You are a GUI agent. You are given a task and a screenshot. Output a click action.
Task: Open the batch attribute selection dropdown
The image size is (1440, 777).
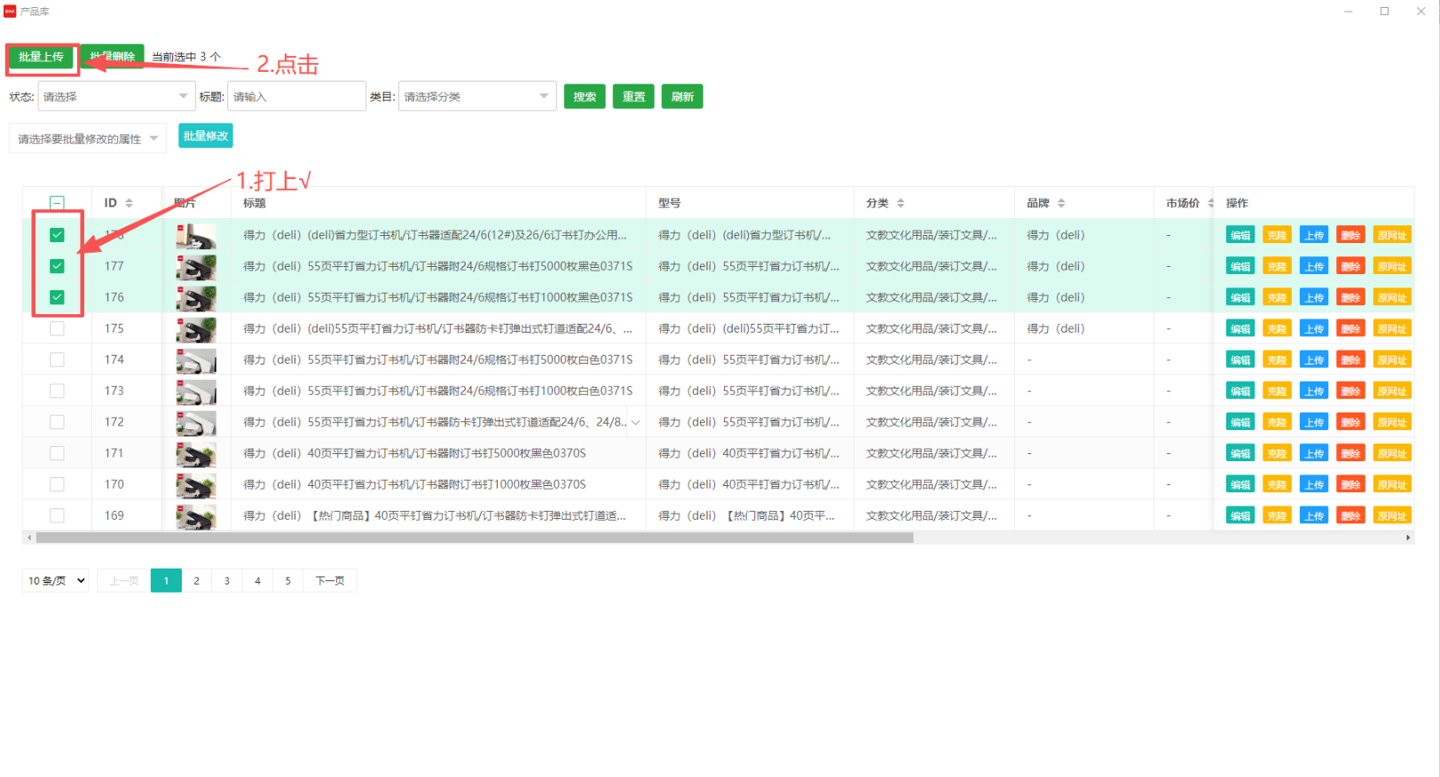[88, 138]
